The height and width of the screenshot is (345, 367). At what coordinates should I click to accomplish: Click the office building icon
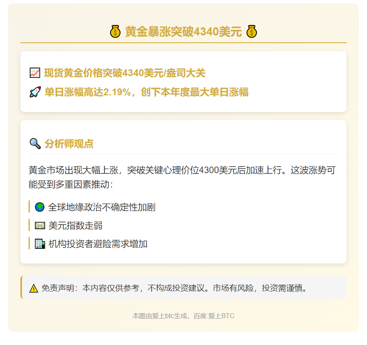click(x=40, y=244)
